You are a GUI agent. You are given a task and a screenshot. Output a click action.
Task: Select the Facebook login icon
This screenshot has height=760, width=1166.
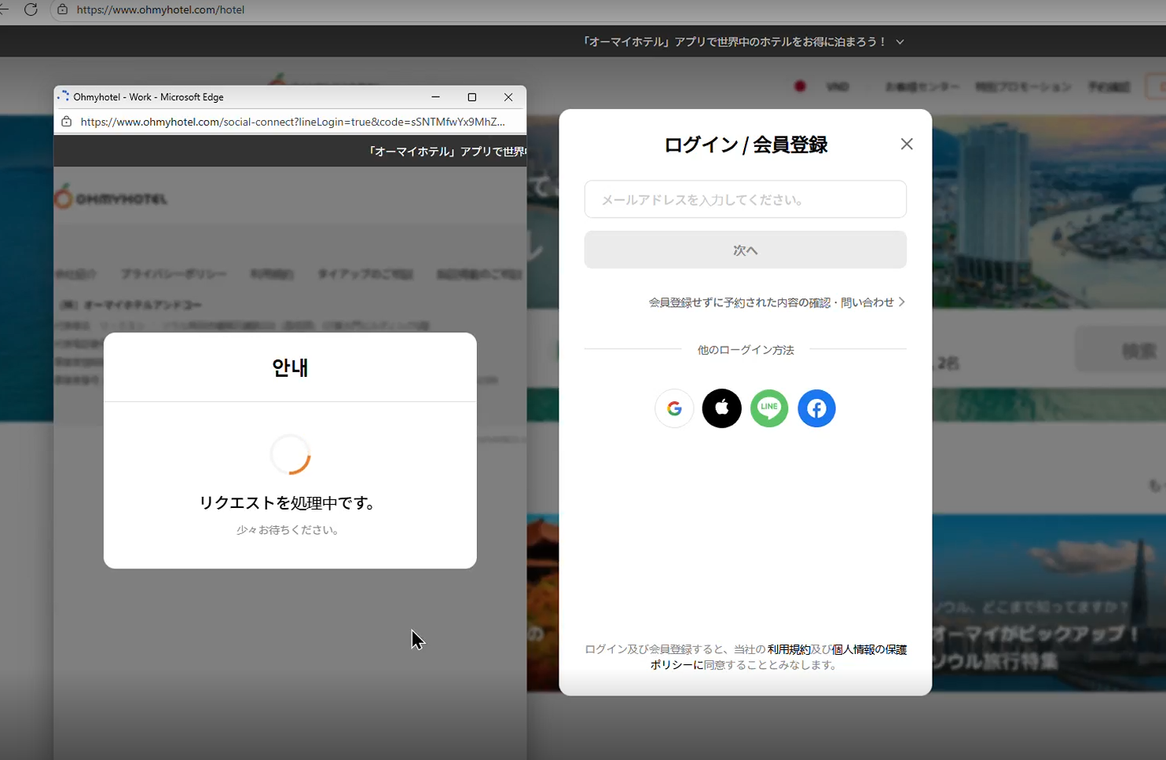(816, 408)
